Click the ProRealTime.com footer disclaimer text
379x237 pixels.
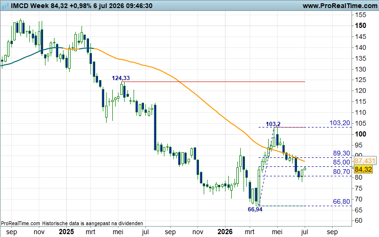72,223
